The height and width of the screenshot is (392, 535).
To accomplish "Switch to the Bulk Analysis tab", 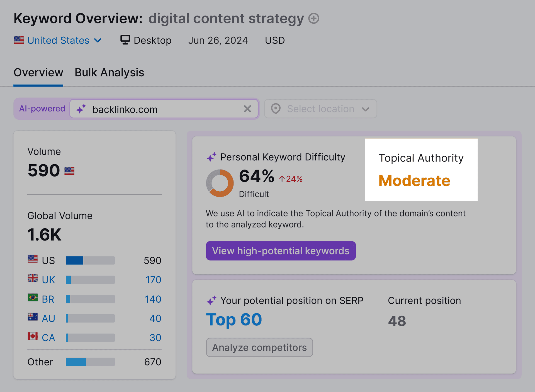I will pos(109,72).
